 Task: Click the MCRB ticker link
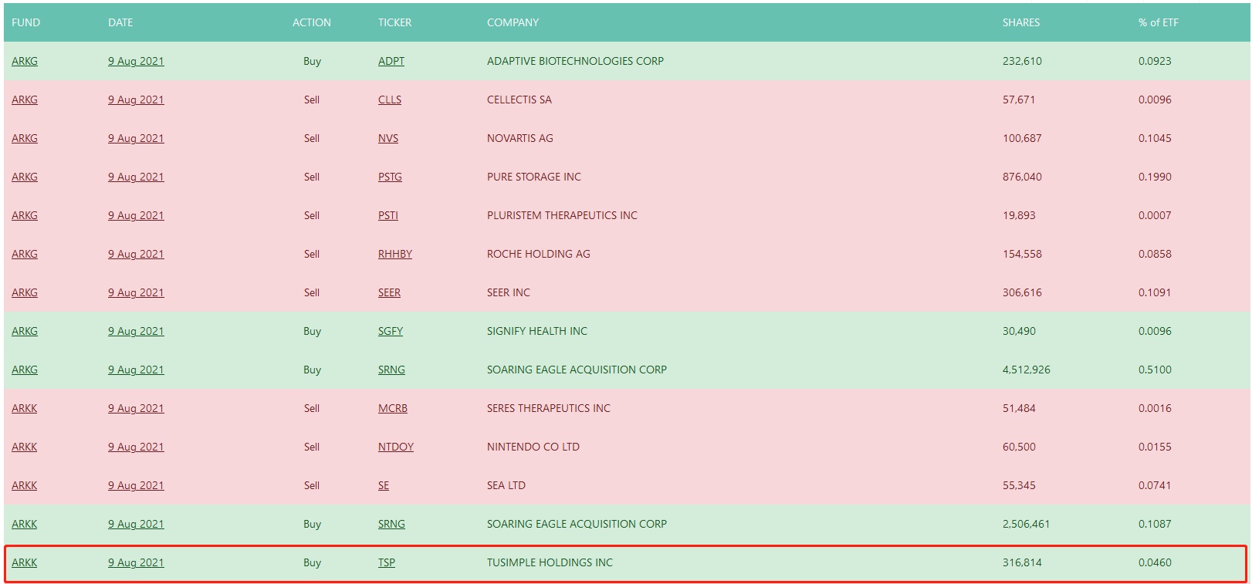pyautogui.click(x=393, y=408)
